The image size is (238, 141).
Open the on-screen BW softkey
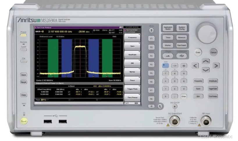pos(132,63)
